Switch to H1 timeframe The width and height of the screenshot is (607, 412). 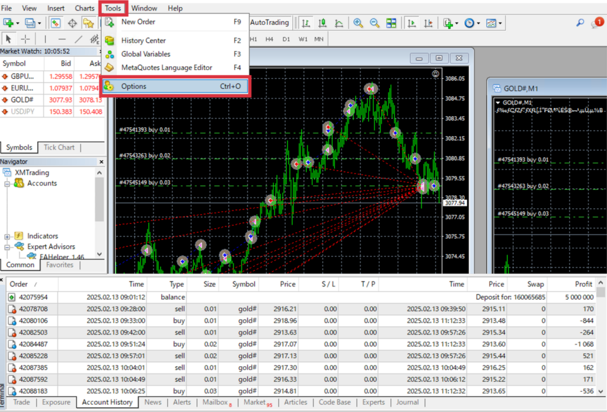(x=254, y=39)
